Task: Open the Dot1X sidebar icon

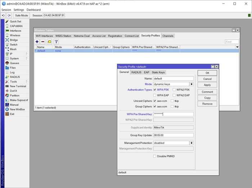Action: pyautogui.click(x=7, y=91)
